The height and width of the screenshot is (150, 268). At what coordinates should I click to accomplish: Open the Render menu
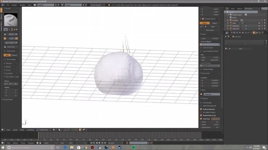tap(14, 5)
